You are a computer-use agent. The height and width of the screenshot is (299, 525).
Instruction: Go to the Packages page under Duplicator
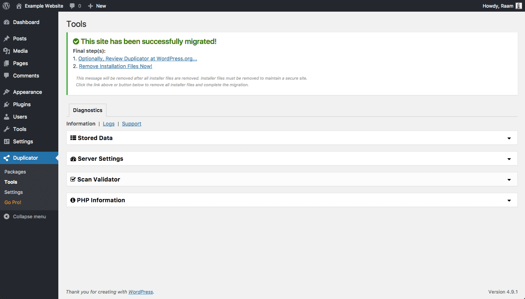[x=15, y=171]
